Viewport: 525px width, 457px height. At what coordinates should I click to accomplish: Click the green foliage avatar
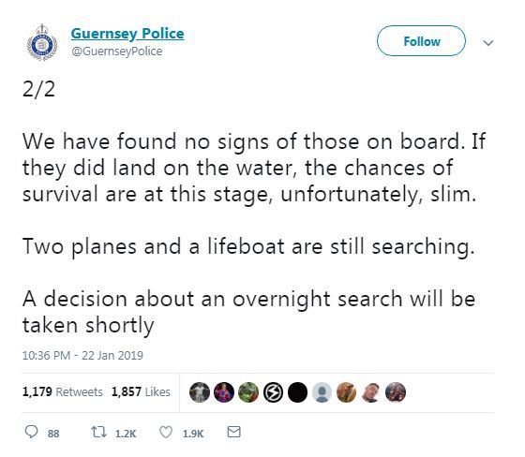coord(248,392)
